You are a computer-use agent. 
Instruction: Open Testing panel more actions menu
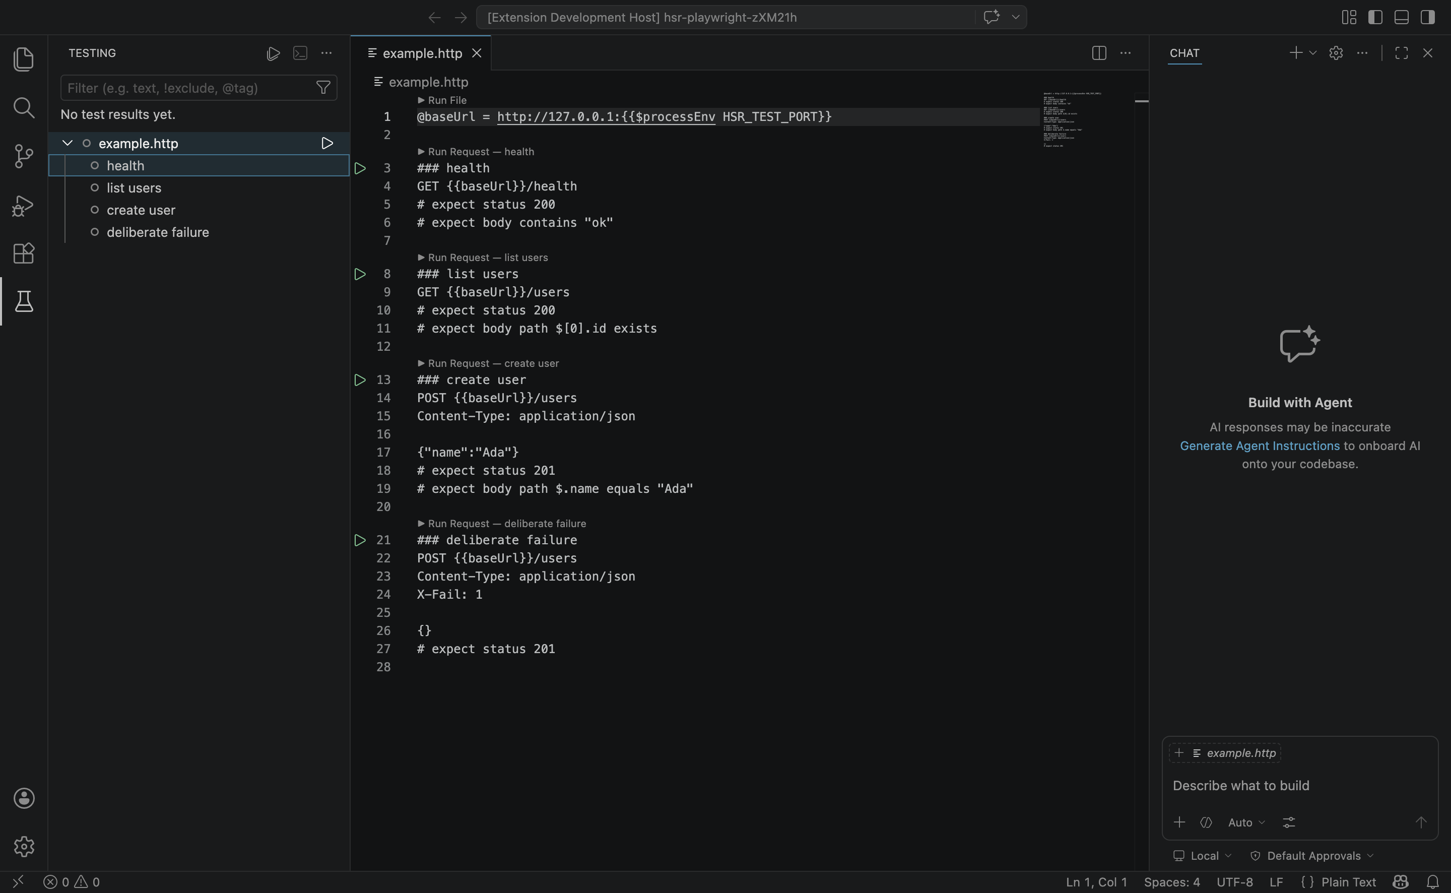(x=326, y=53)
